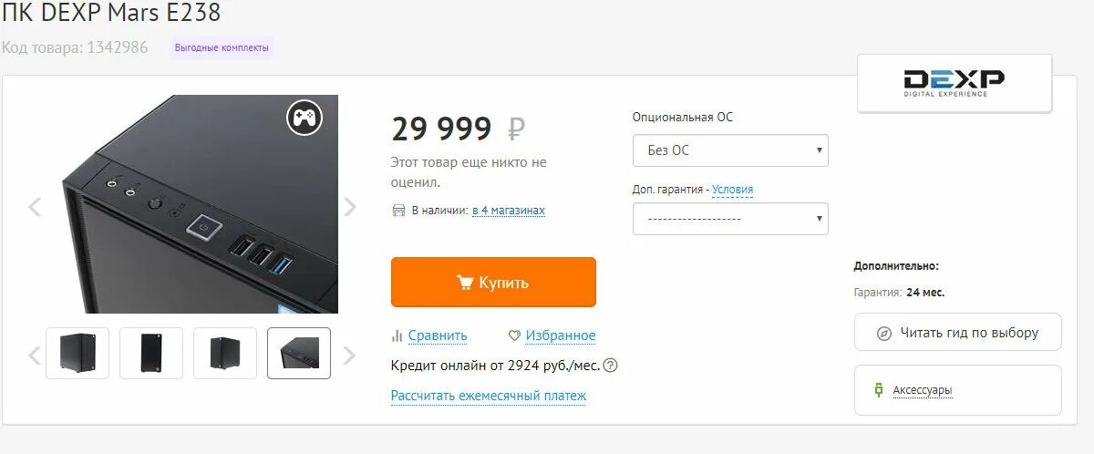Expand the additional warranty dropdown
The height and width of the screenshot is (454, 1094).
730,219
